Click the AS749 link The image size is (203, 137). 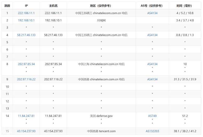coord(152,116)
